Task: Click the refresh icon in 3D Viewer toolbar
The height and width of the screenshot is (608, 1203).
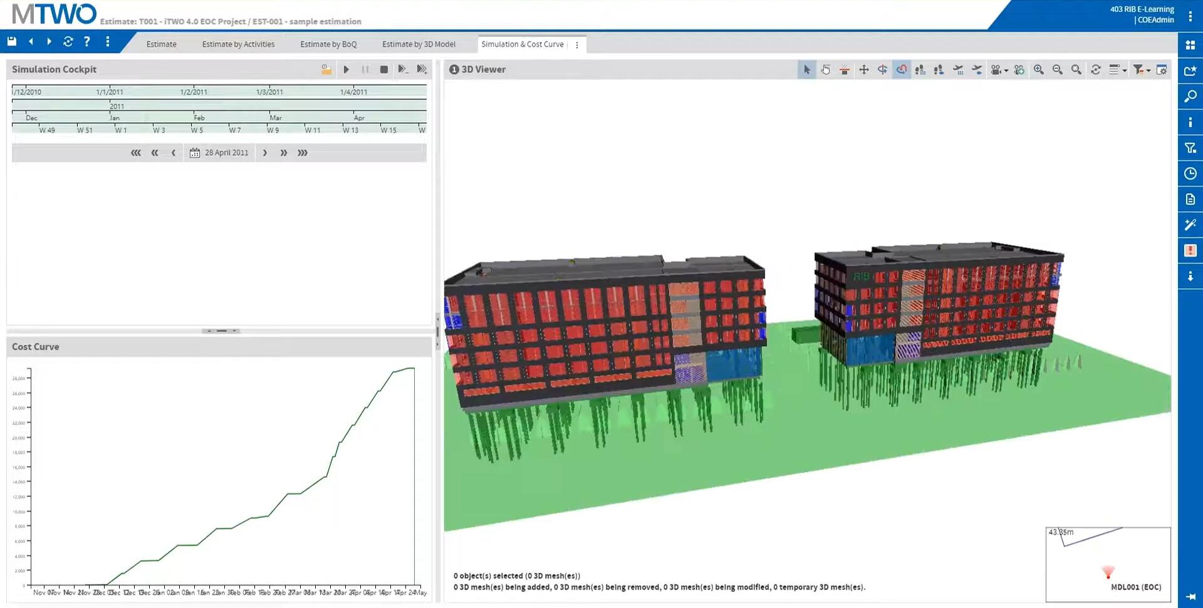Action: point(1095,70)
